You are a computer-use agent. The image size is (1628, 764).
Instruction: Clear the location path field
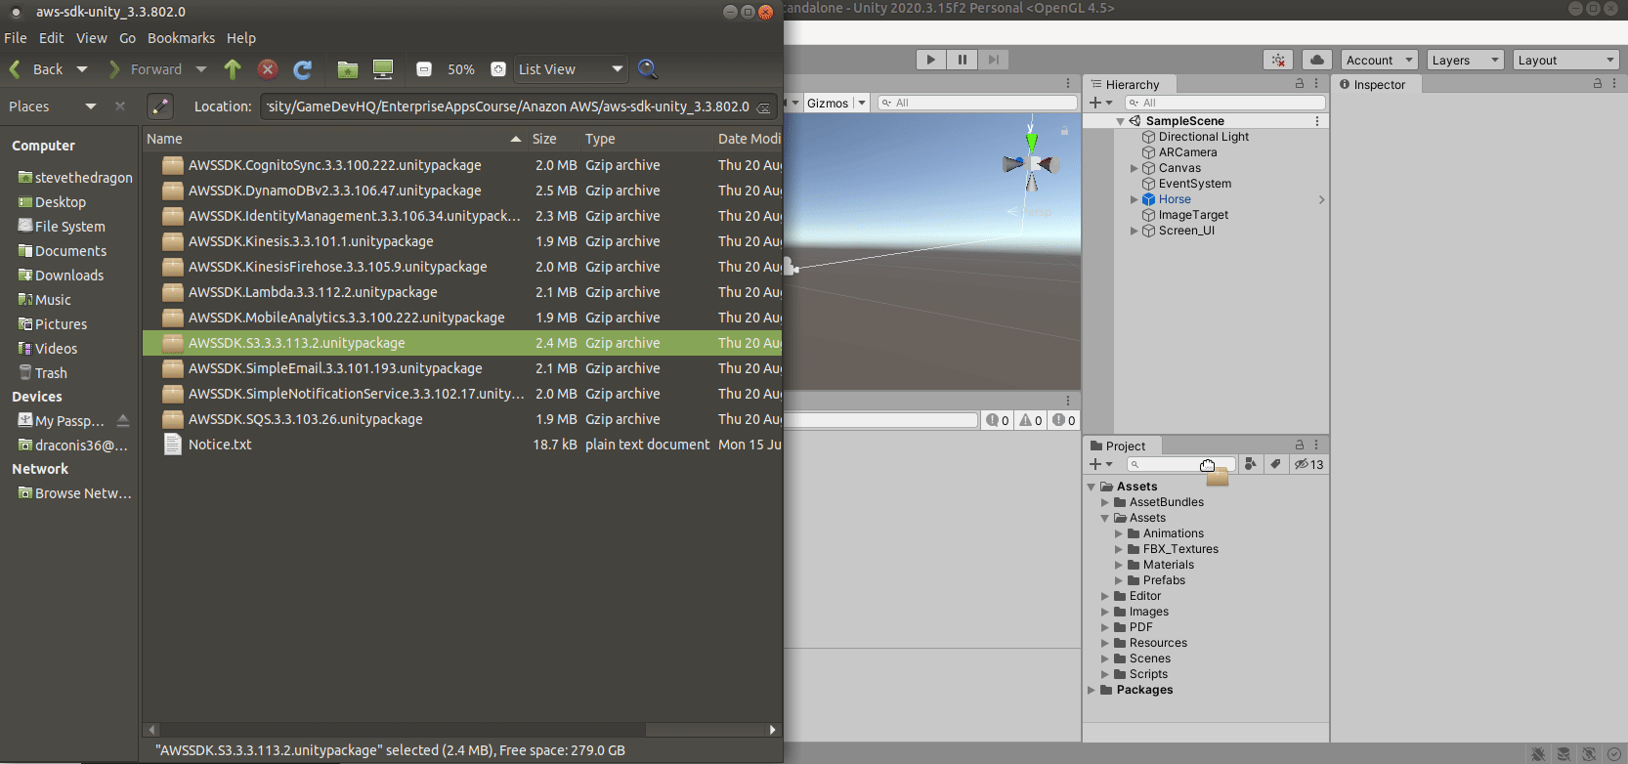point(764,107)
